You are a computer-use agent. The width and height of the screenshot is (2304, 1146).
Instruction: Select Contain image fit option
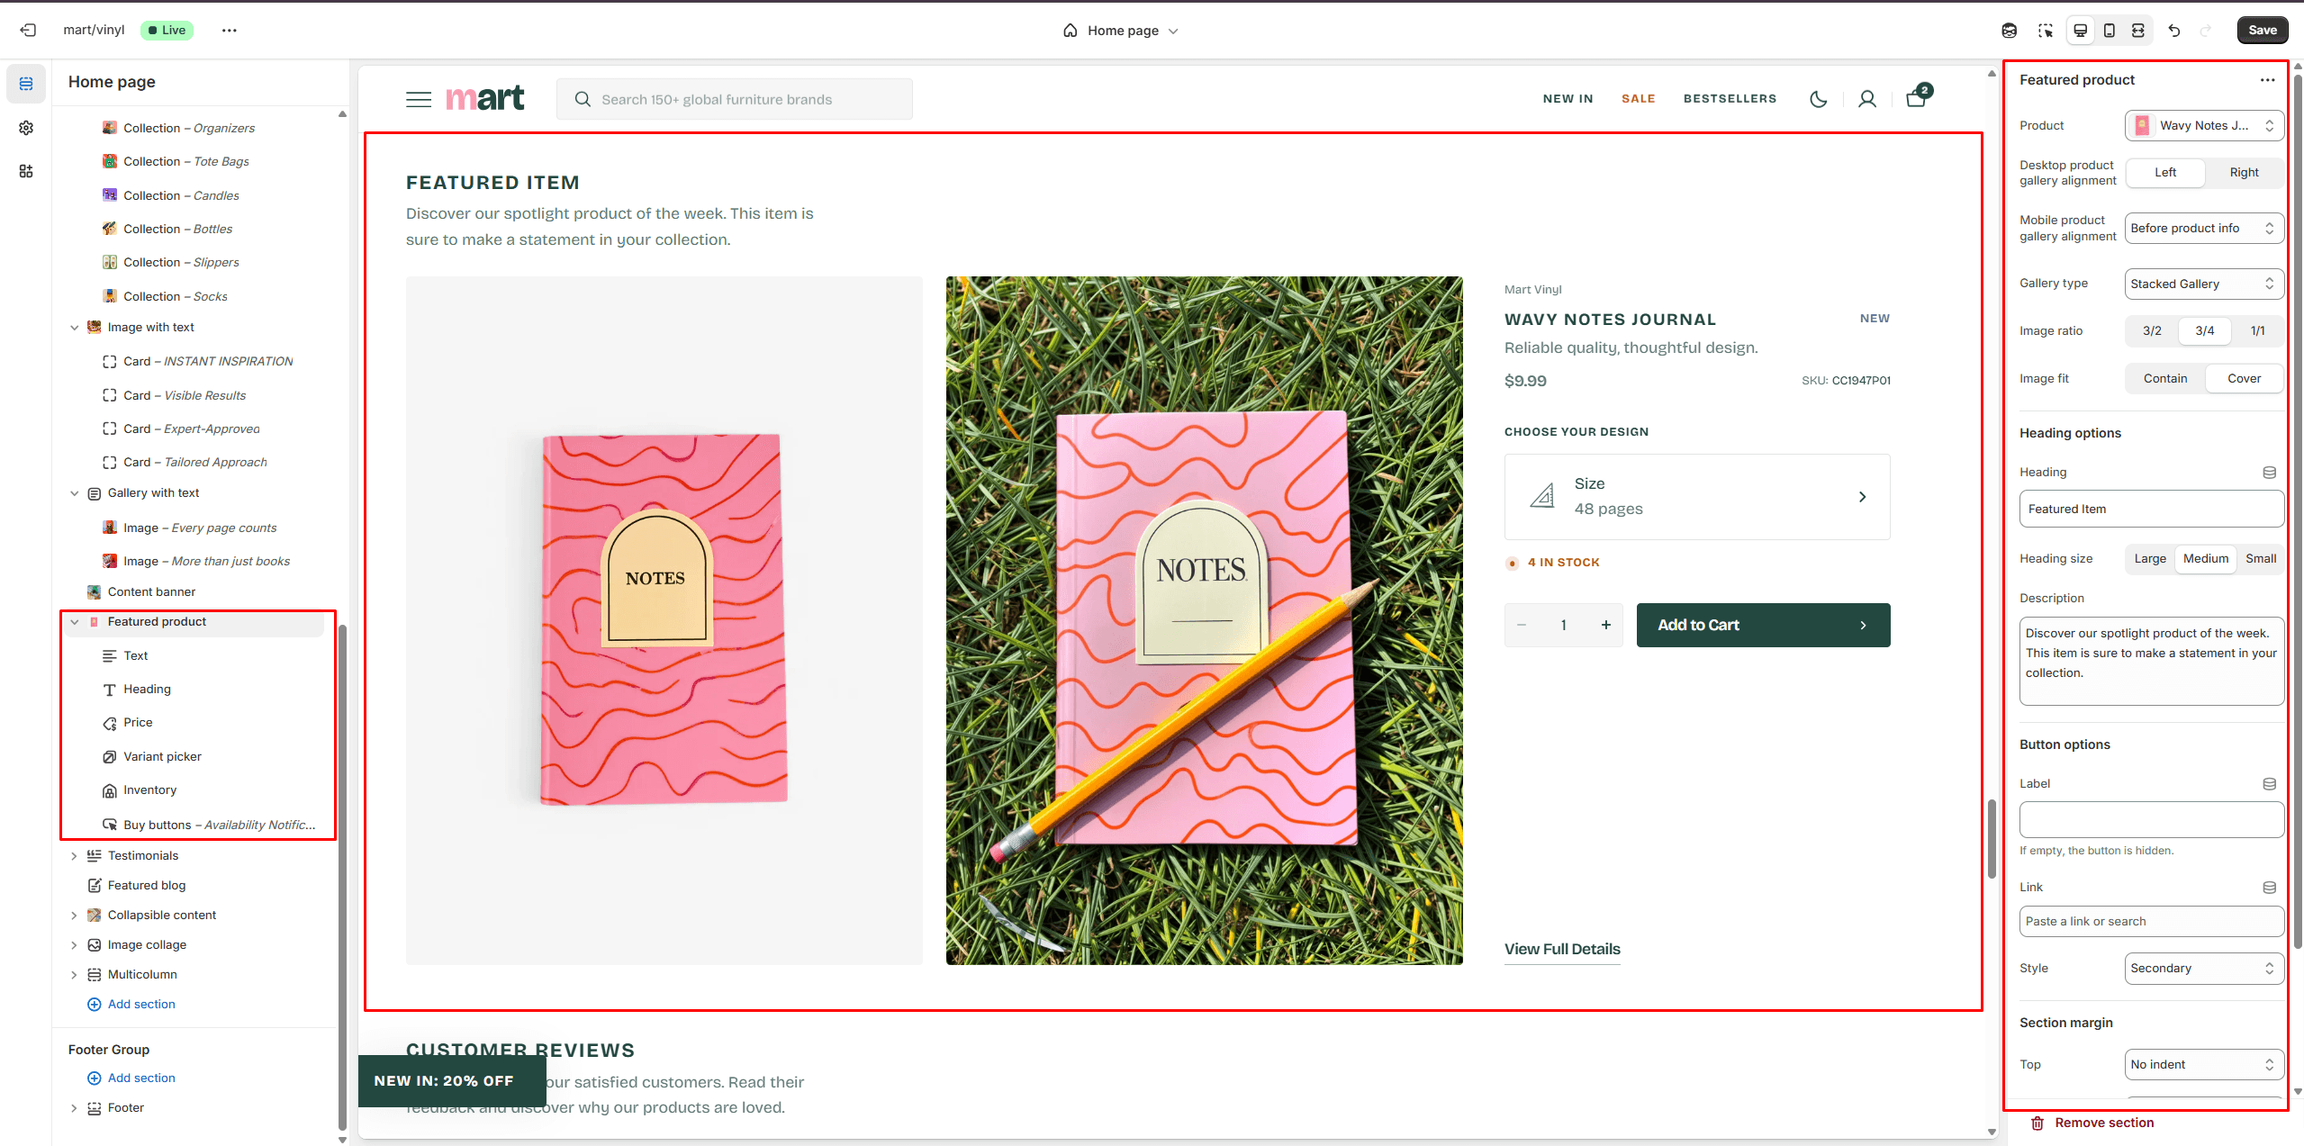(x=2164, y=379)
